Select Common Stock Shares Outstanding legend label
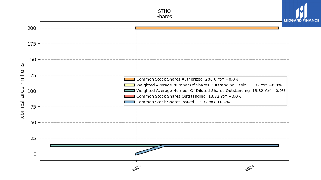 (x=189, y=96)
